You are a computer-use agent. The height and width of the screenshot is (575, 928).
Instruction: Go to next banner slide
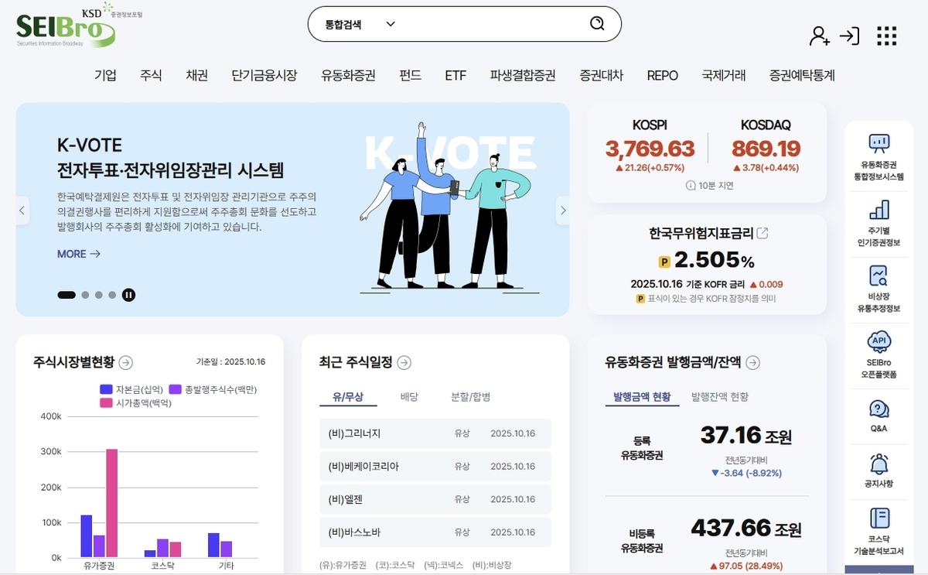[x=563, y=210]
